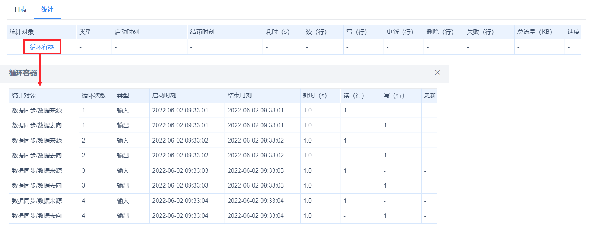Select first-loop 数据同步/数据来源 row name
589x227 pixels.
[x=37, y=111]
